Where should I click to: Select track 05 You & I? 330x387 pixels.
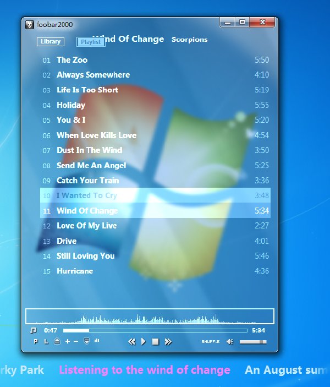click(156, 120)
